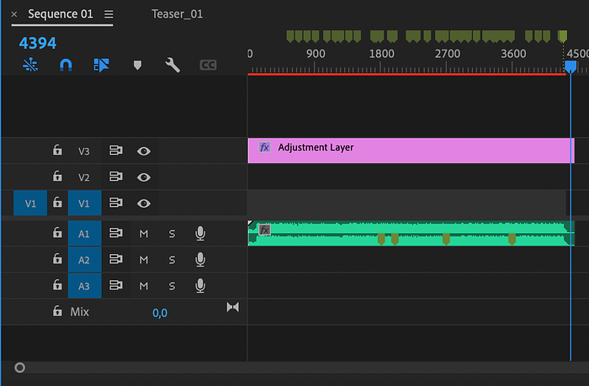Toggle sync lock on A3
The width and height of the screenshot is (589, 386).
pyautogui.click(x=116, y=285)
